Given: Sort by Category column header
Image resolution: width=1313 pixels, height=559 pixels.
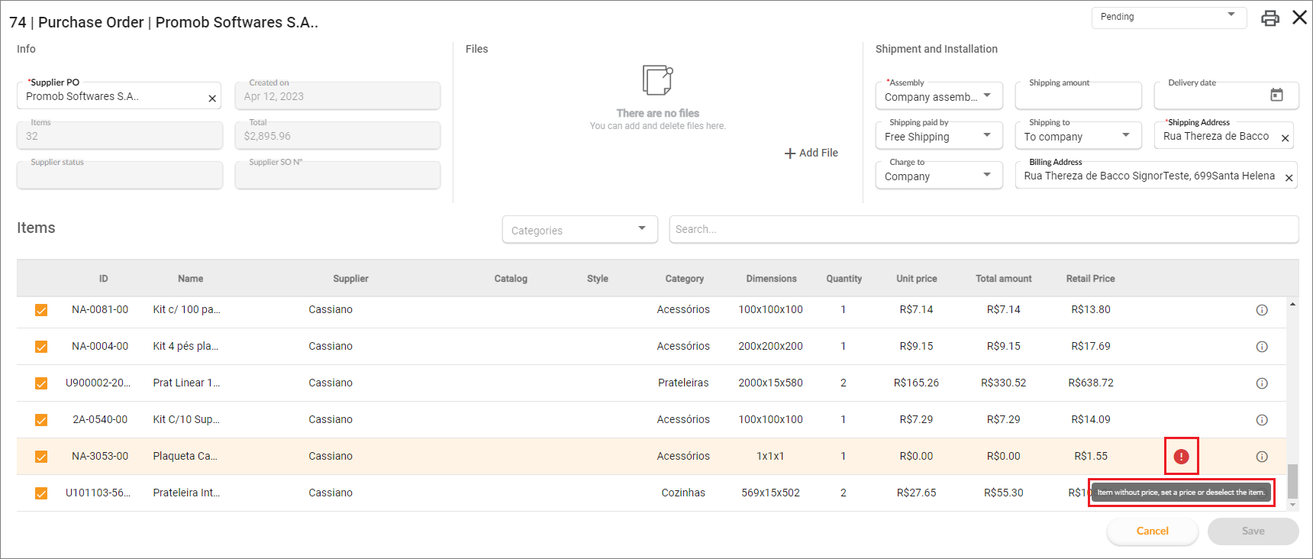Looking at the screenshot, I should [x=684, y=279].
